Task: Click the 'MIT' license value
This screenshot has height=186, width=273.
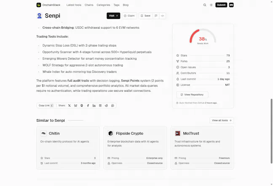Action: point(227,85)
